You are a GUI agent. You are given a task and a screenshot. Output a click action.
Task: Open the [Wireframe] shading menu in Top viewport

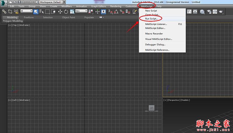[x=24, y=25]
